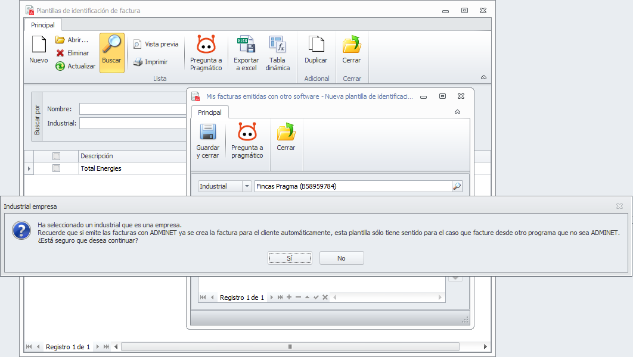Click the Total Energies row indicator arrow
Screen dimensions: 633x357
coord(29,168)
